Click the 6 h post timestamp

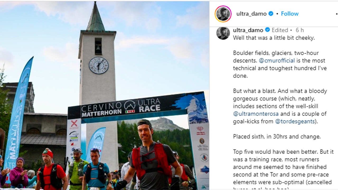pyautogui.click(x=300, y=30)
